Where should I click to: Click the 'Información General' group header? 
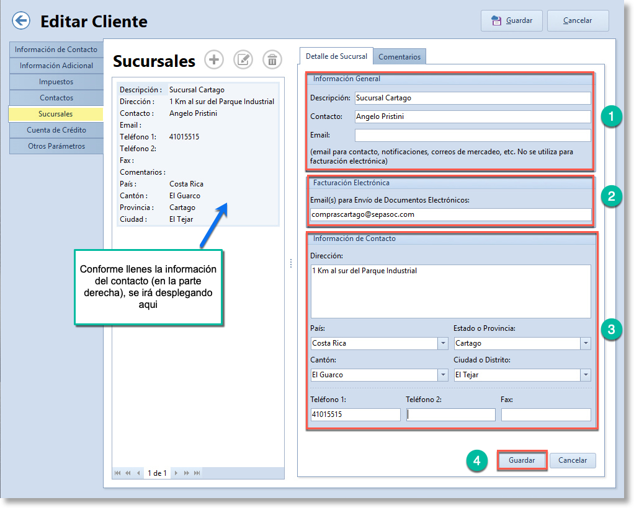point(347,79)
